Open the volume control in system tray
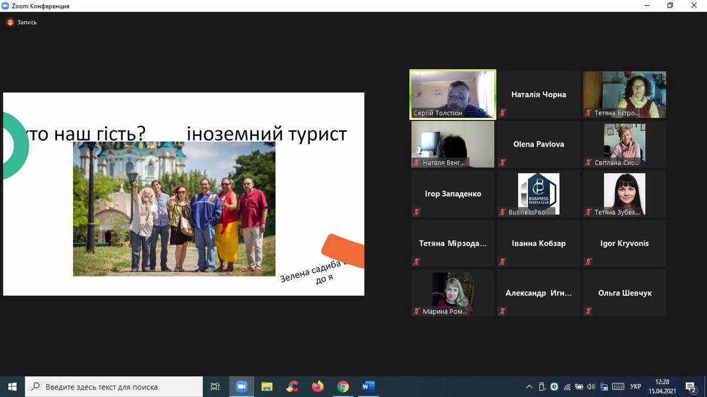The image size is (707, 397). click(591, 386)
